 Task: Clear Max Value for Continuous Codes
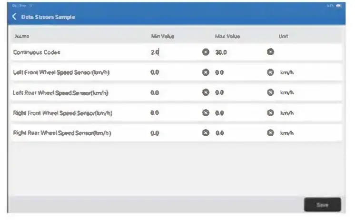270,52
